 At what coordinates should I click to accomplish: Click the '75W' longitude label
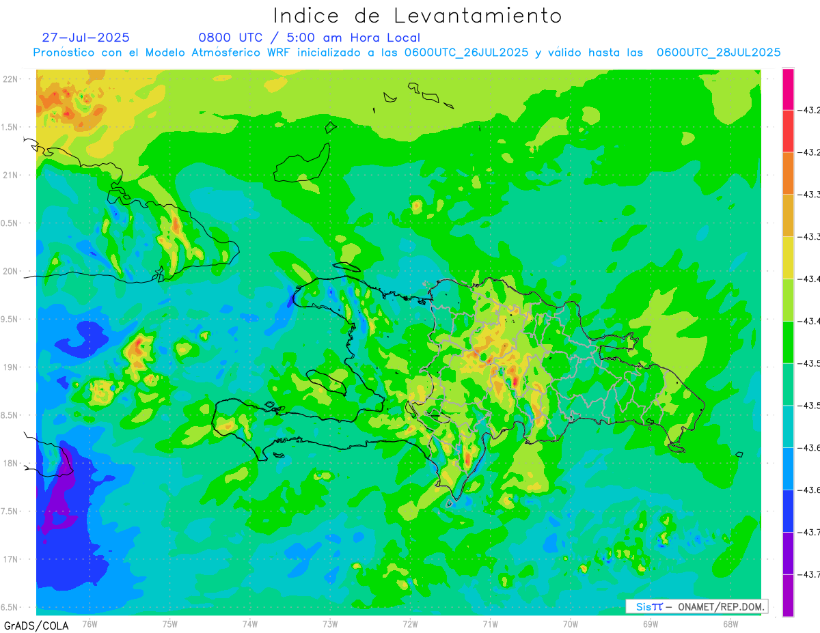170,623
